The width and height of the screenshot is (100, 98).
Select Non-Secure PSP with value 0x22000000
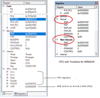pyautogui.click(x=79, y=45)
